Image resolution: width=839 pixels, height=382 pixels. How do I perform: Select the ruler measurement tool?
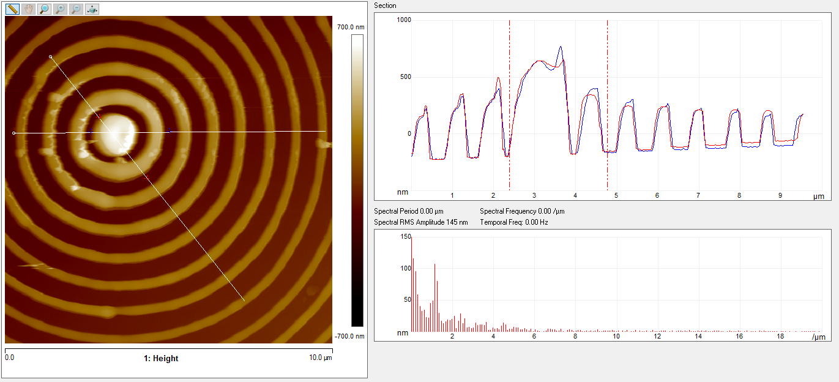click(12, 9)
